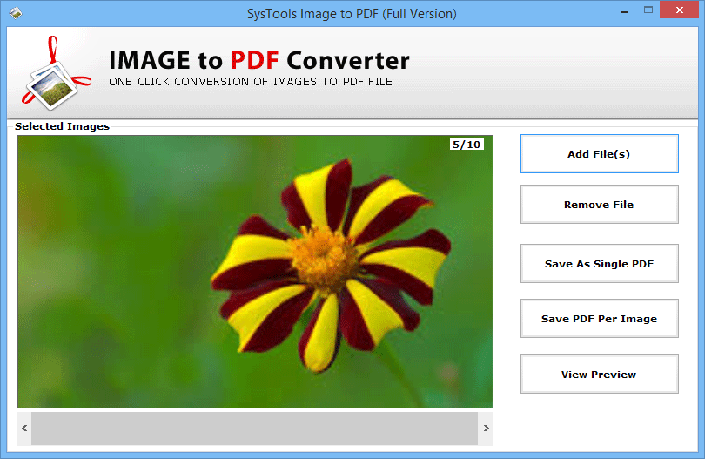
Task: Click the flower image preview
Action: [x=255, y=272]
